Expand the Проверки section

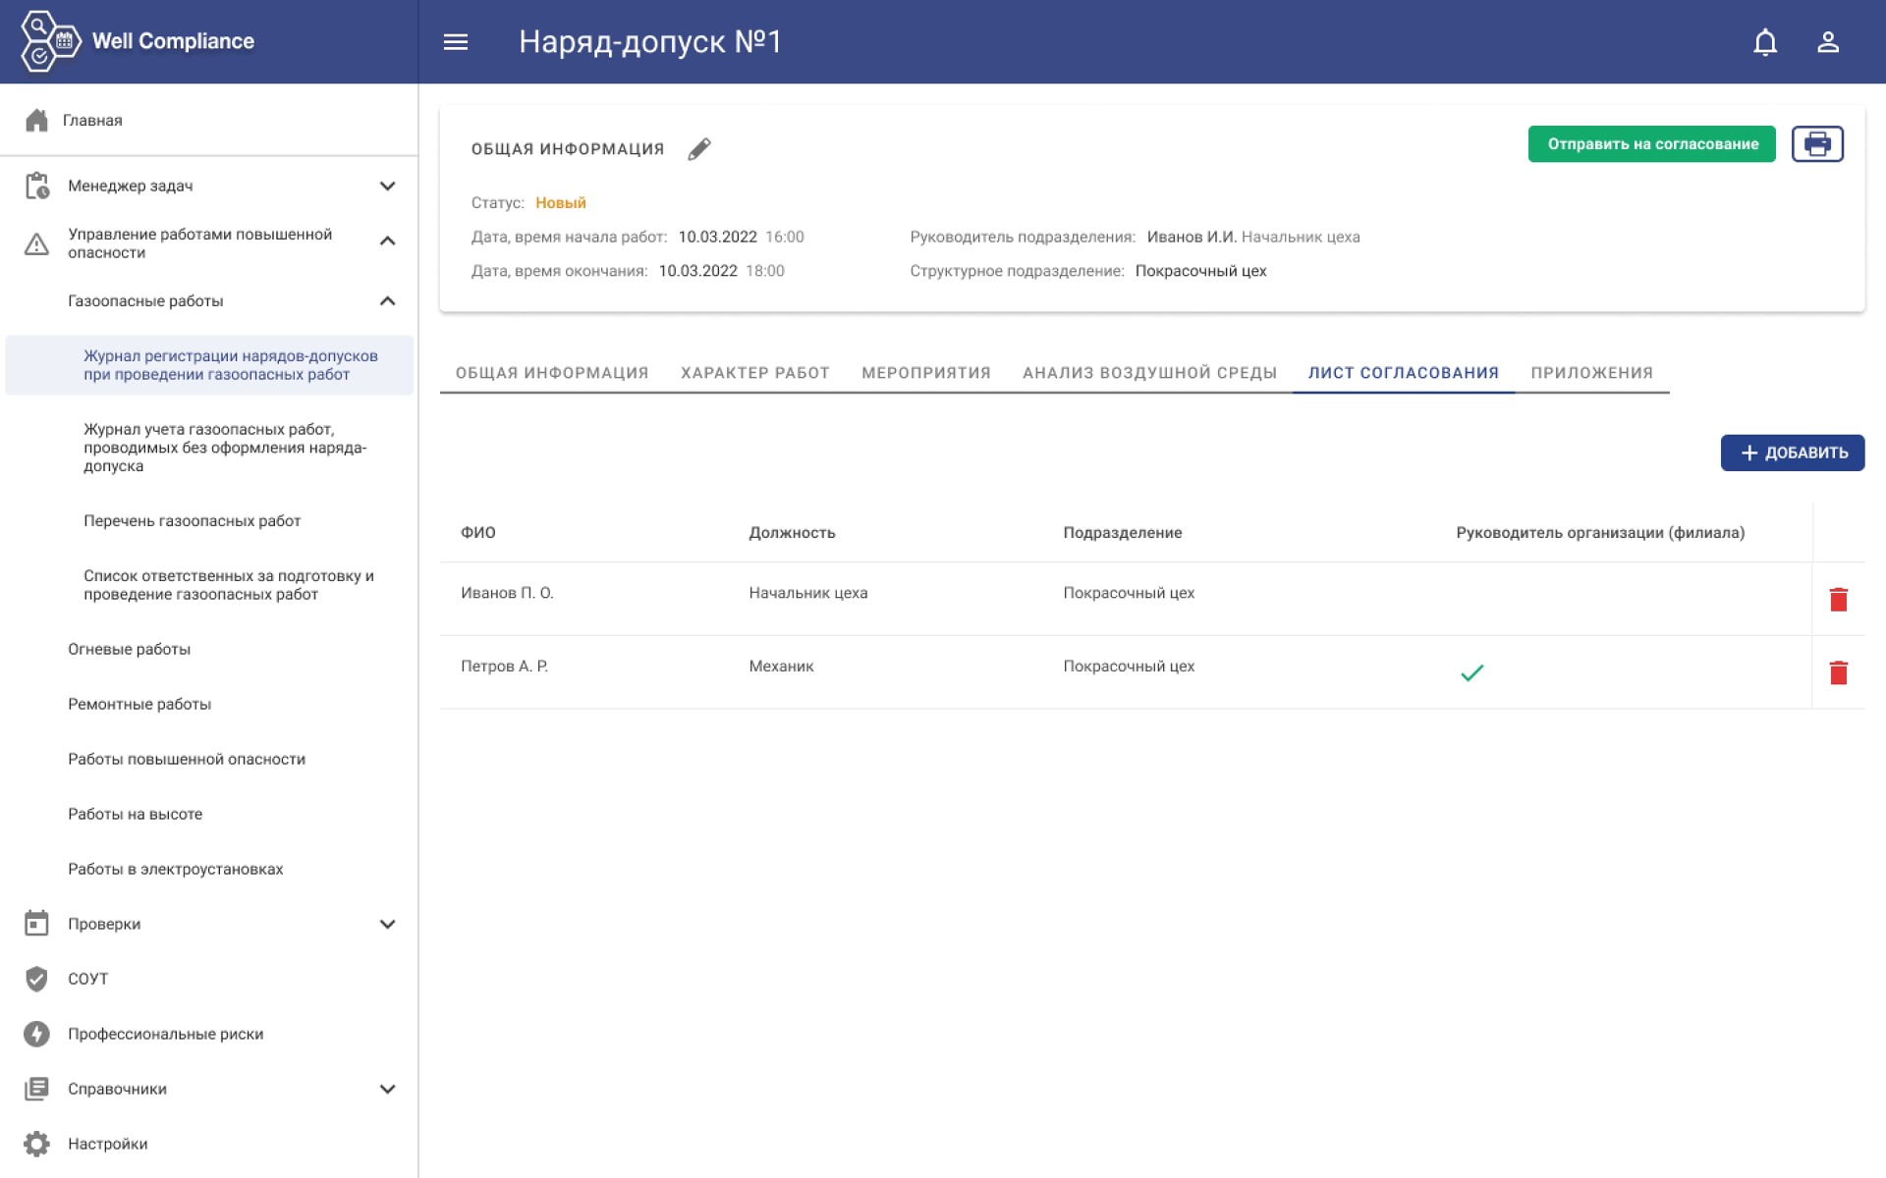(x=387, y=924)
